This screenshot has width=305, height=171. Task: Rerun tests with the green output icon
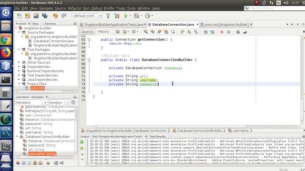click(x=82, y=142)
